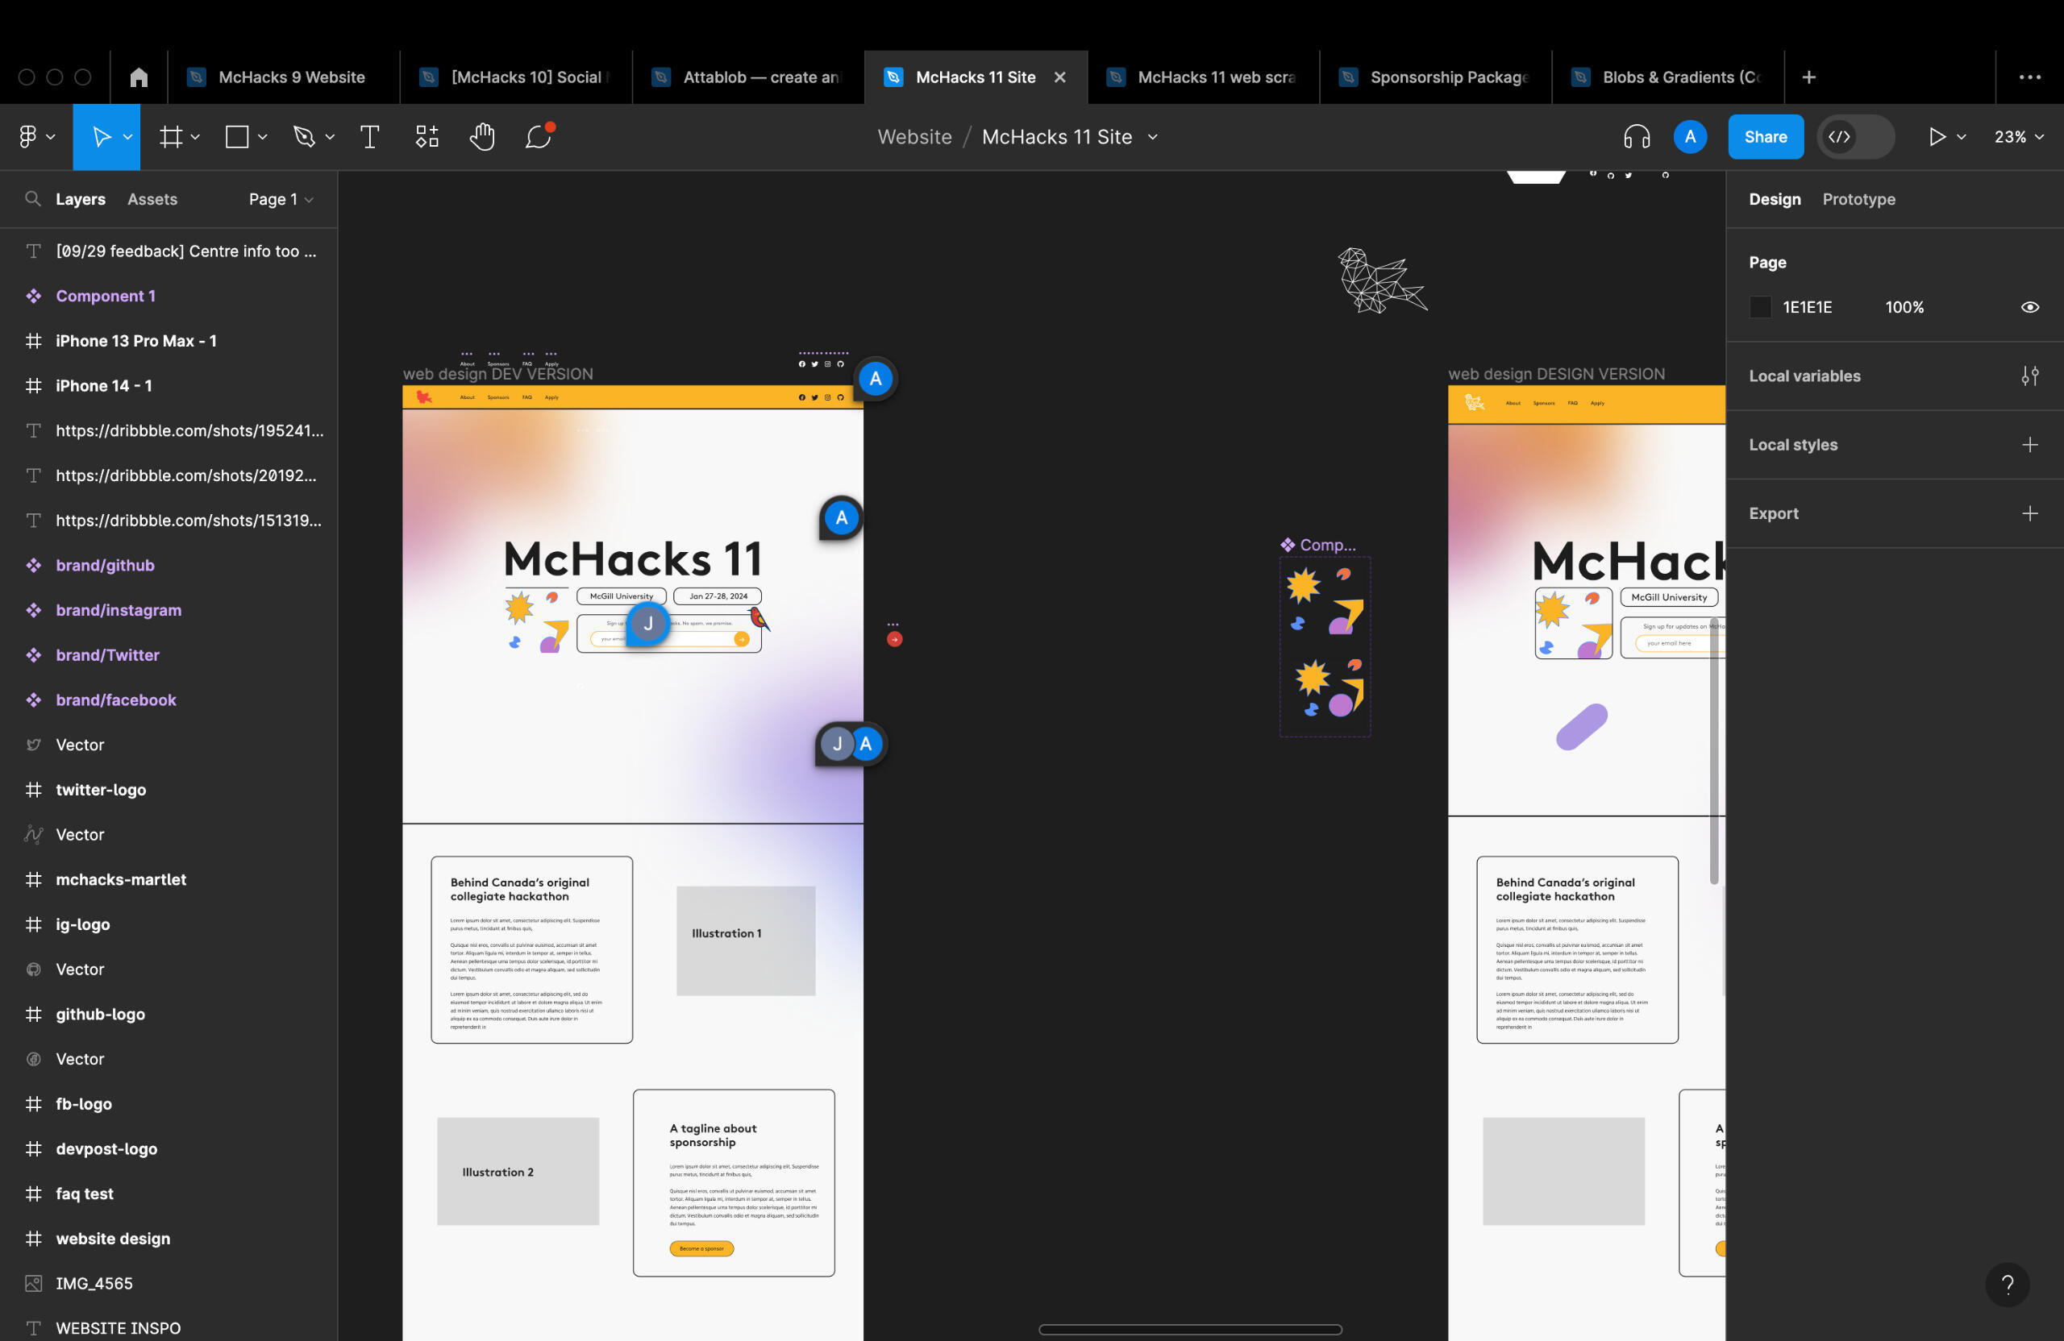This screenshot has width=2064, height=1341.
Task: Open the Page 1 dropdown
Action: click(280, 199)
